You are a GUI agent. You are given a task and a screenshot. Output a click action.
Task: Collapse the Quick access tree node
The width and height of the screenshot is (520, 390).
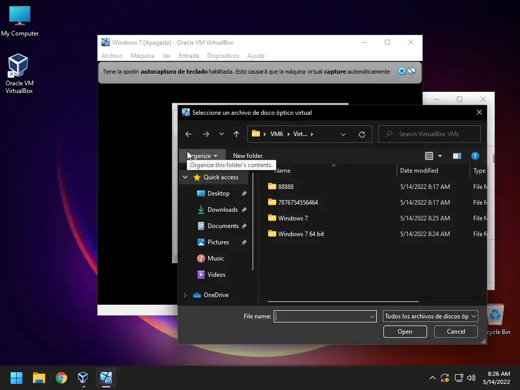(185, 177)
